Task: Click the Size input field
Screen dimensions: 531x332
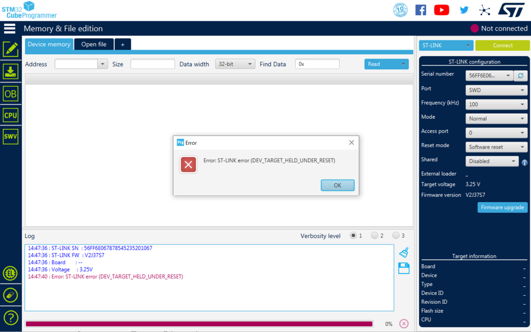Action: tap(153, 64)
